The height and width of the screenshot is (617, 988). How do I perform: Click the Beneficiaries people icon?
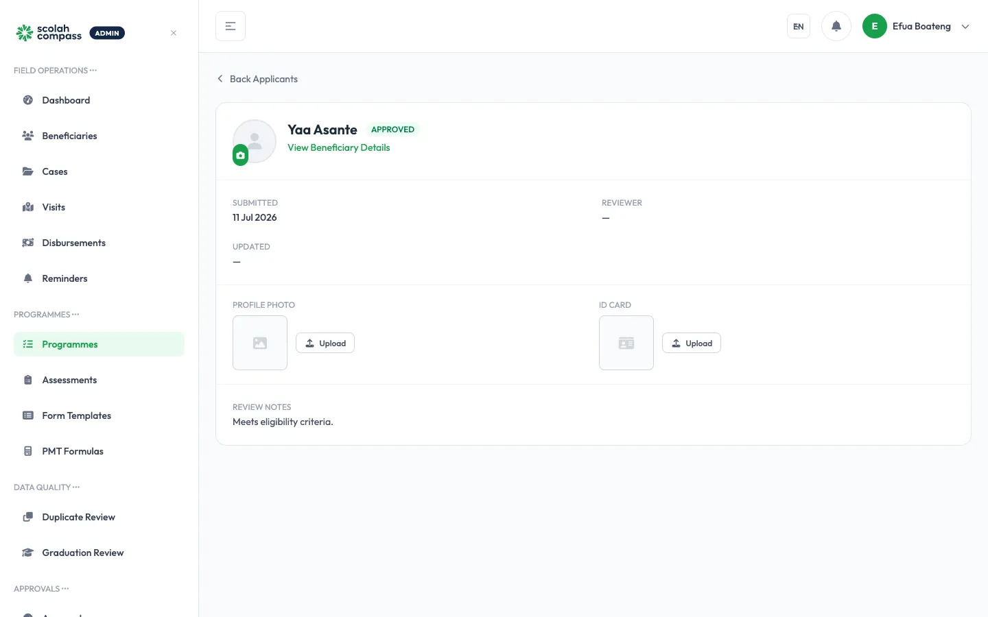[x=28, y=136]
